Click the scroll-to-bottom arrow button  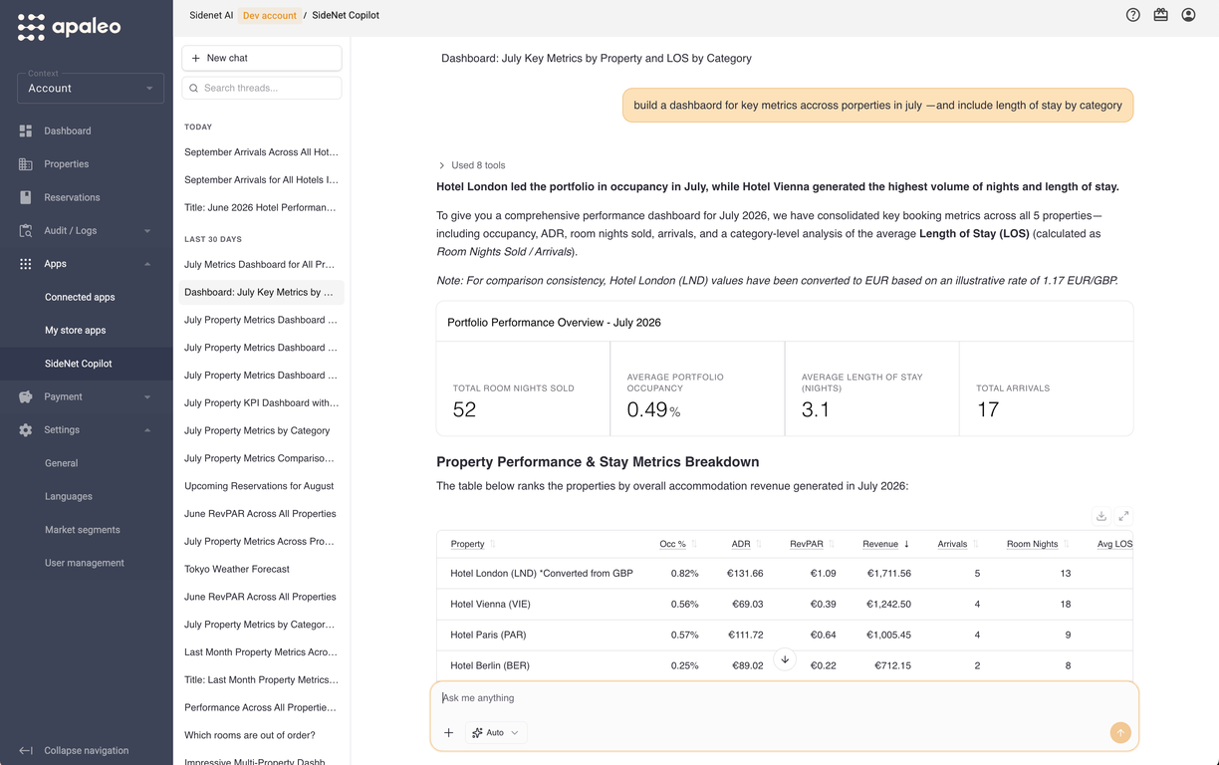pyautogui.click(x=785, y=659)
